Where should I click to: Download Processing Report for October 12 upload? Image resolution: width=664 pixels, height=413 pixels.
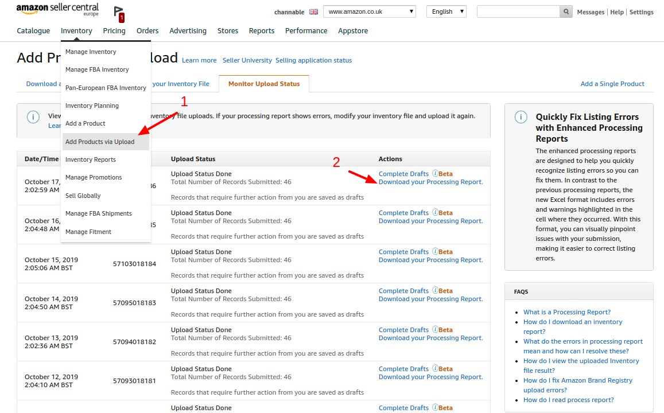(430, 377)
